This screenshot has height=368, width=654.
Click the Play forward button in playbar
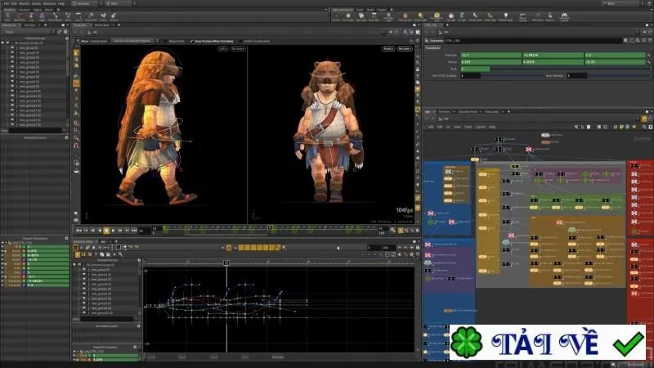click(x=114, y=231)
